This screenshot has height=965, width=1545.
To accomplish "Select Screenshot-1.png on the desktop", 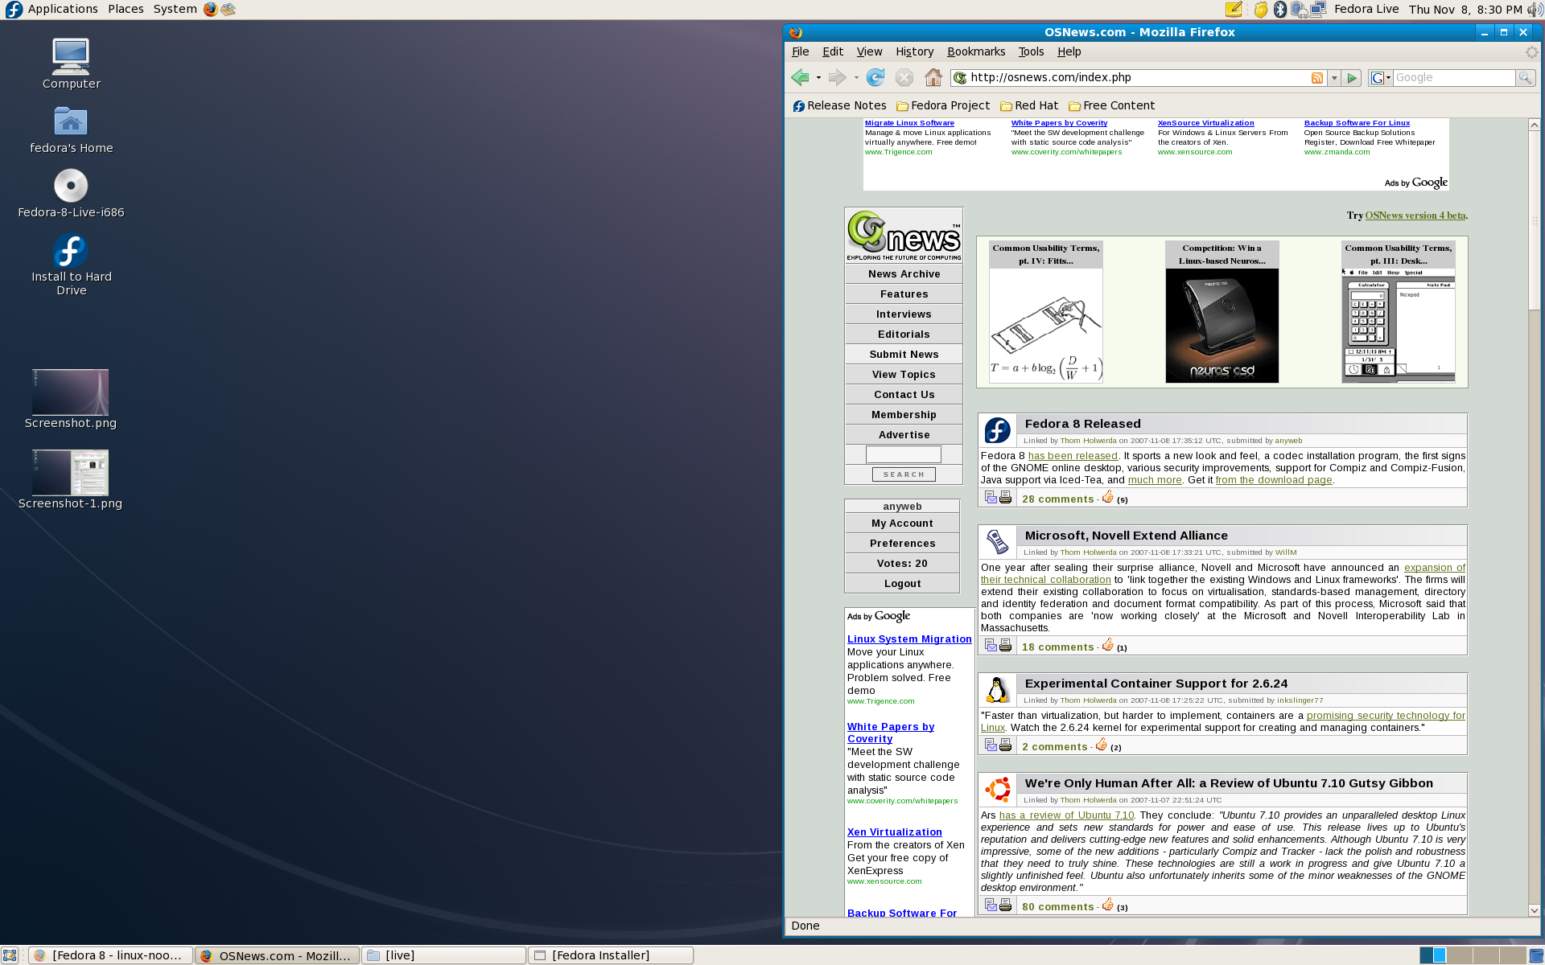I will (70, 480).
